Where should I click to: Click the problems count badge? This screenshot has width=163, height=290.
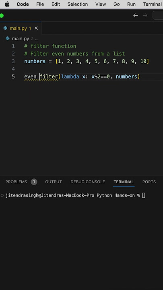pos(34,182)
